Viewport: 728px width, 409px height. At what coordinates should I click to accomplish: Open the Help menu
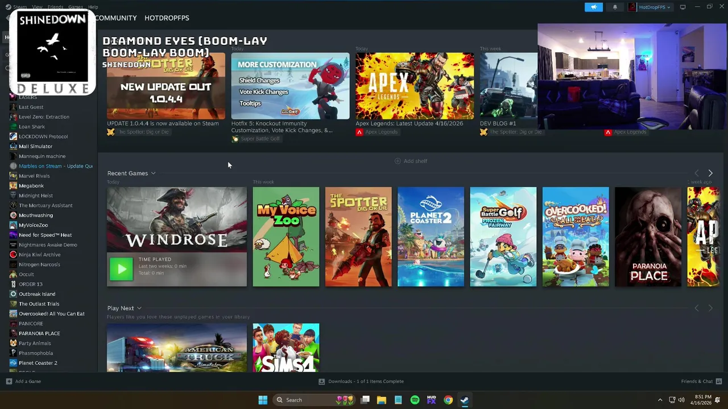(x=93, y=7)
